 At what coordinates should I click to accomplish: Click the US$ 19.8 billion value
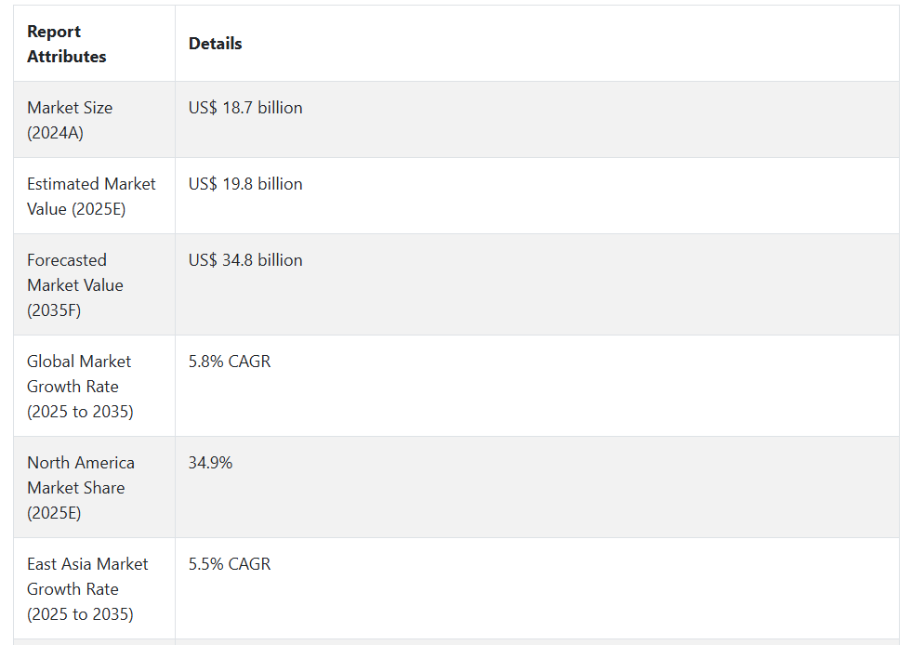pyautogui.click(x=245, y=184)
